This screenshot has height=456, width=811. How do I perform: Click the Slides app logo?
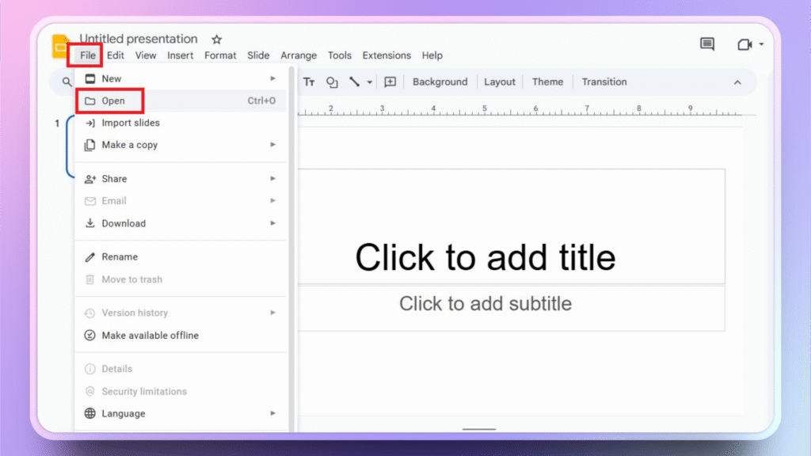pyautogui.click(x=61, y=46)
